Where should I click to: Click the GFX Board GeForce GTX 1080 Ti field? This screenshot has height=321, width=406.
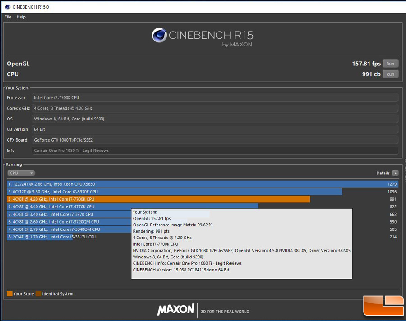click(215, 140)
